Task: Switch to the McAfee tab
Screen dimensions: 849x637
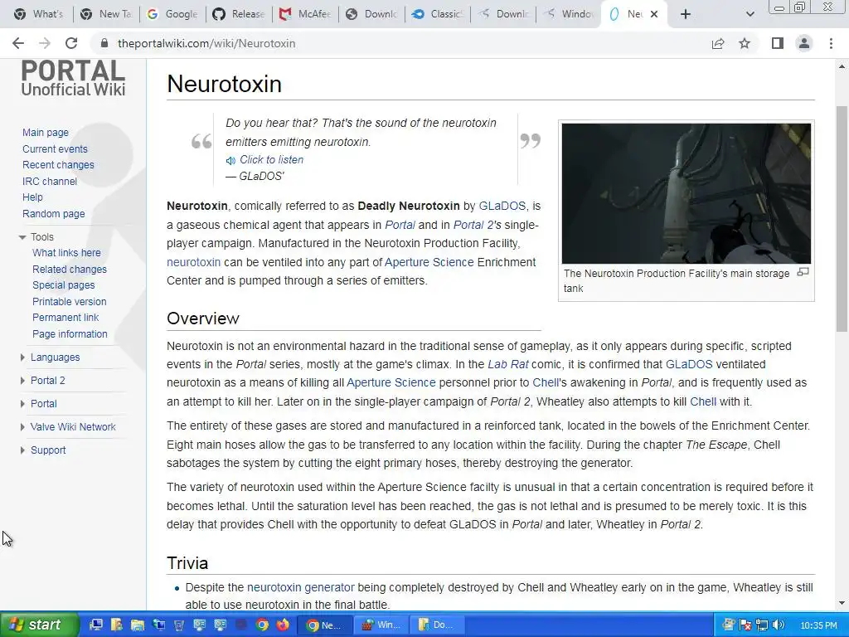Action: pos(305,14)
